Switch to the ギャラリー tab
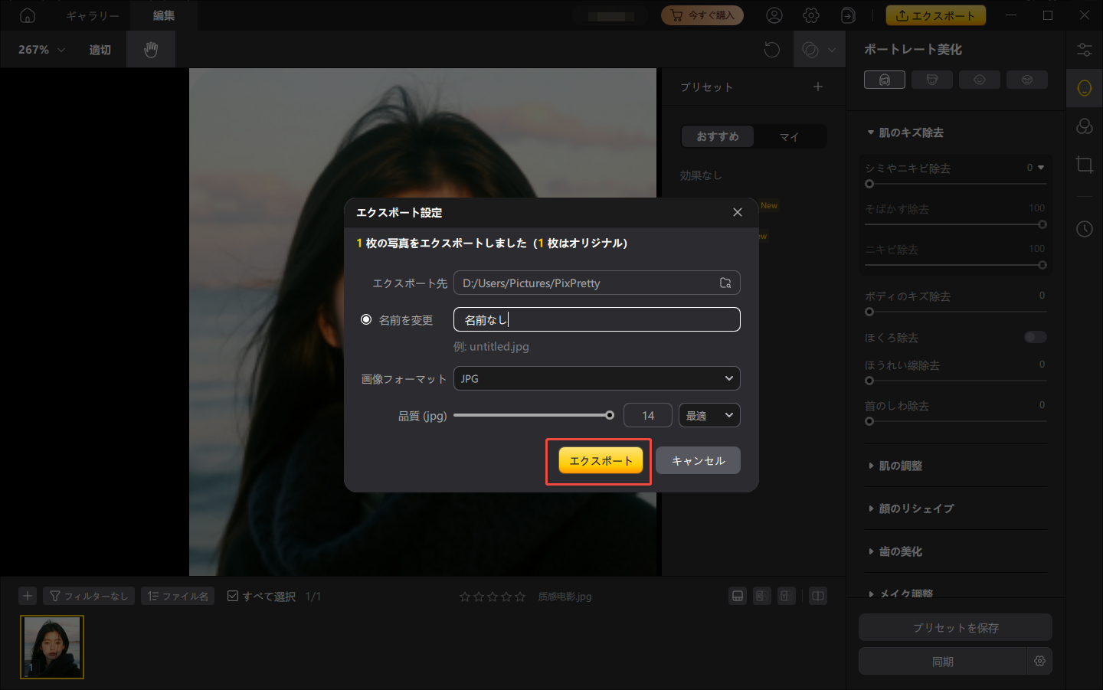The width and height of the screenshot is (1103, 690). click(91, 15)
